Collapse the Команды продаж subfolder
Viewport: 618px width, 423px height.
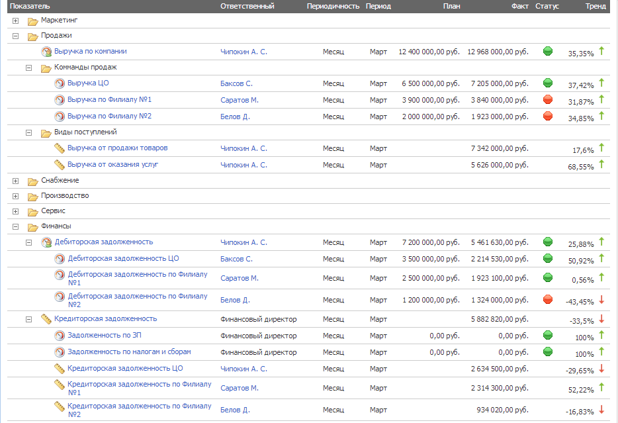28,68
